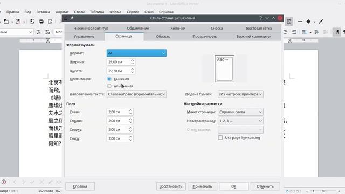Click the Применить button
Viewport: 345px width, 194px height.
tap(203, 186)
